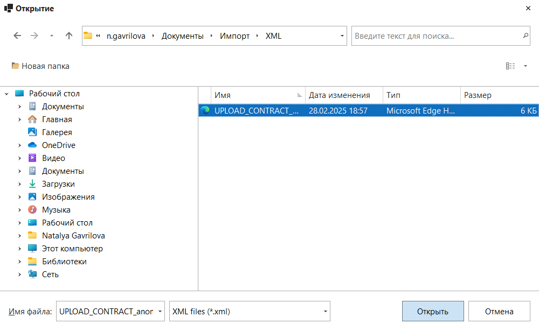Viewport: 539px width, 331px height.
Task: Click the Edge icon of UPLOAD_CONTRACT file
Action: pyautogui.click(x=205, y=110)
